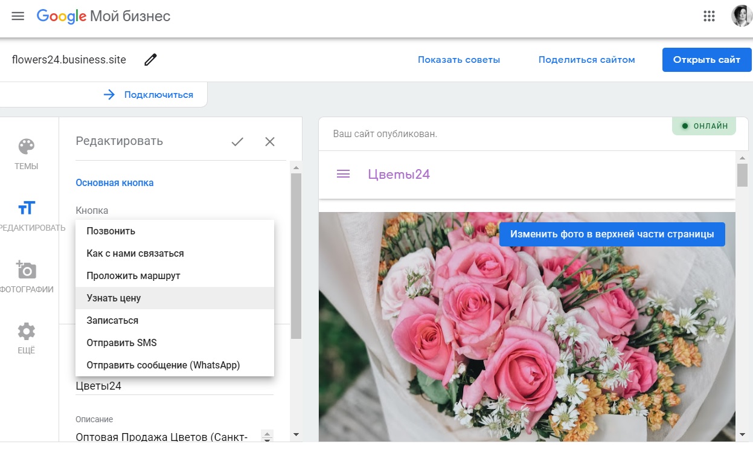The height and width of the screenshot is (450, 753).
Task: Open the main hamburger menu
Action: point(18,16)
